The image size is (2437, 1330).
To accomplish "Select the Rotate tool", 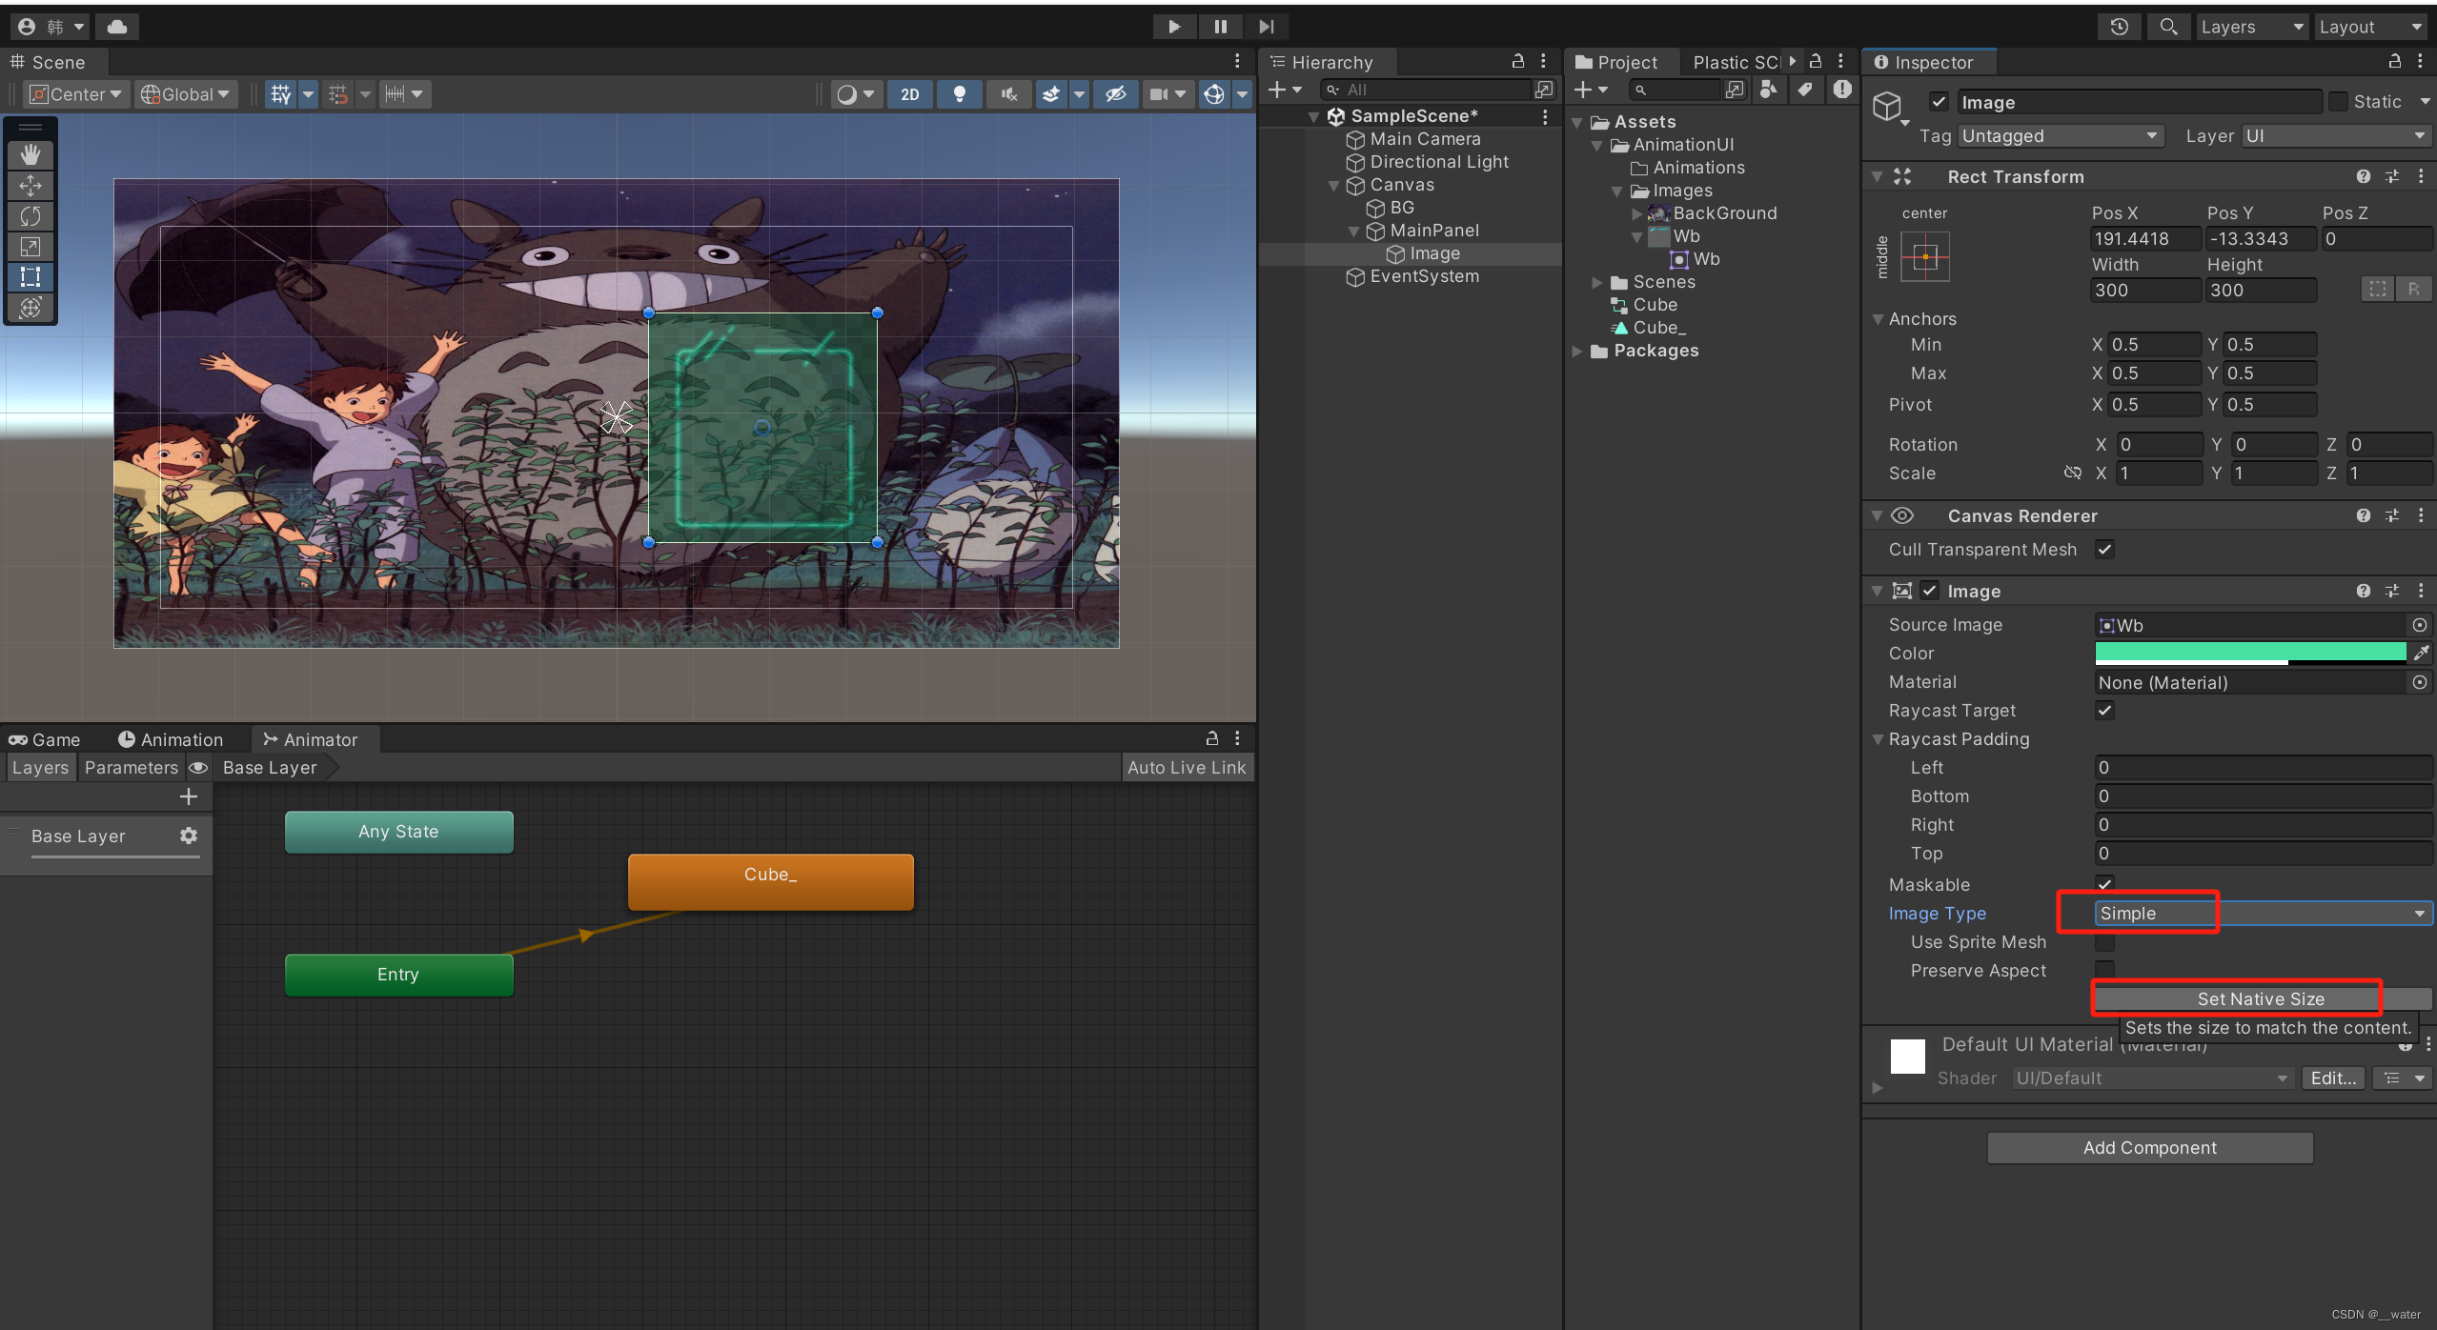I will pos(30,216).
